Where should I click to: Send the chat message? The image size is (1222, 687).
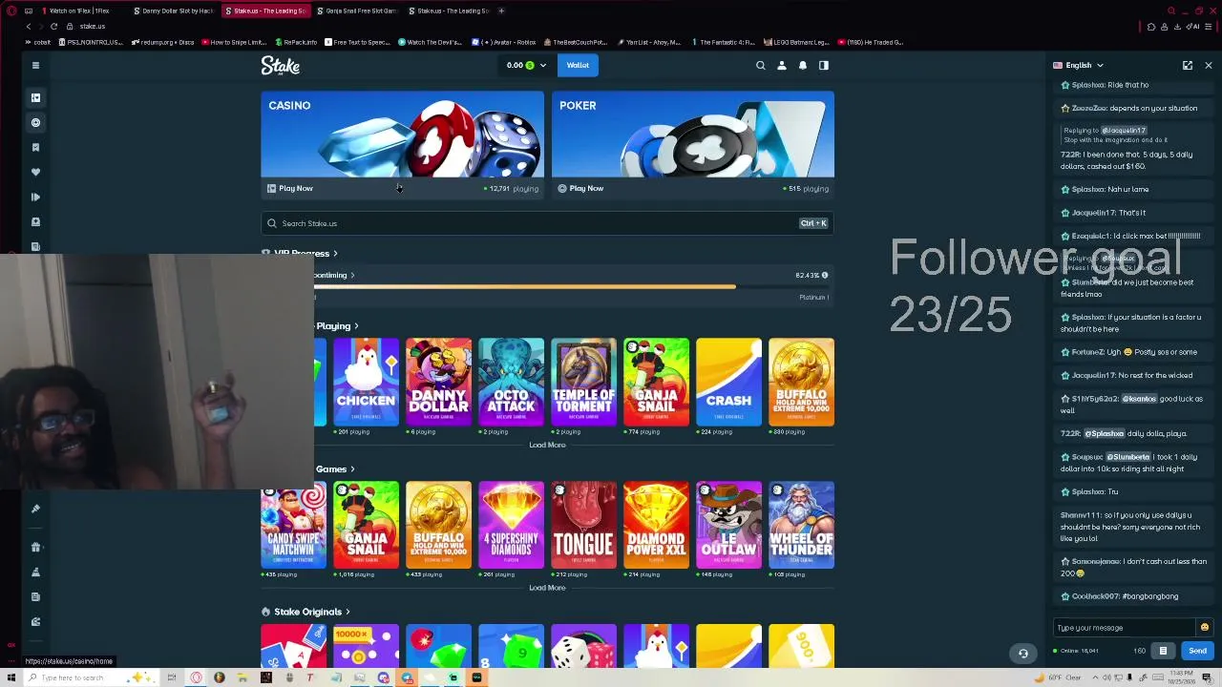[x=1197, y=651]
